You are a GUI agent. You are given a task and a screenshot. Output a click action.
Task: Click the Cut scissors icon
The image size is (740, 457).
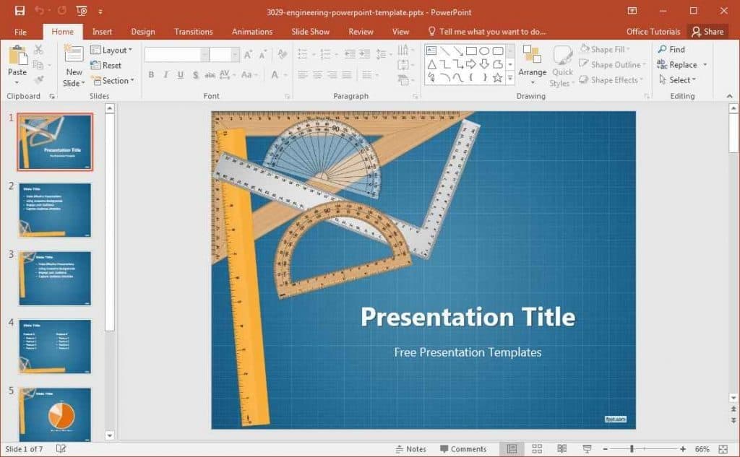point(39,50)
